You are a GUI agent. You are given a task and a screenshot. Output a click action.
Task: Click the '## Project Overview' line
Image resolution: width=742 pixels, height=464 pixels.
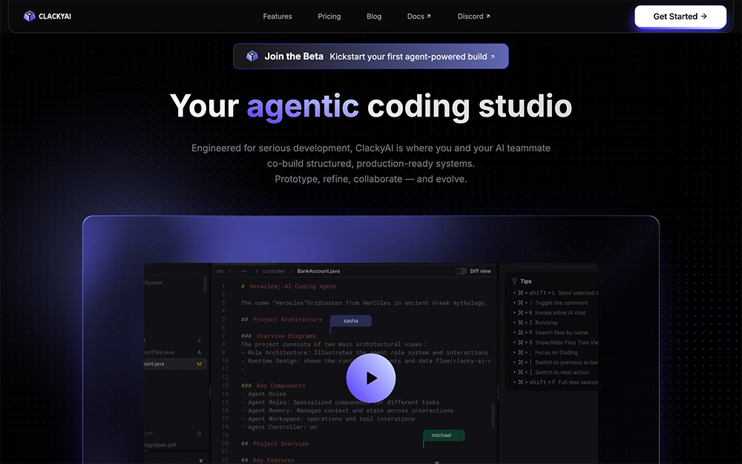pos(275,444)
